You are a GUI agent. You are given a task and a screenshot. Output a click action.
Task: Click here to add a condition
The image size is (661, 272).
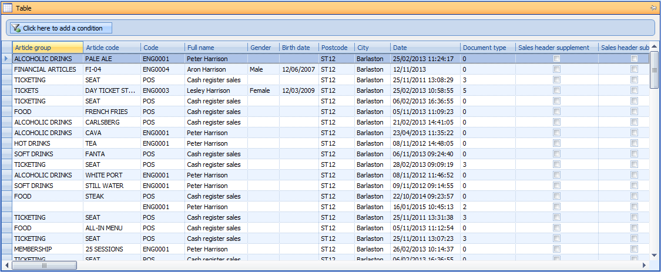(60, 28)
